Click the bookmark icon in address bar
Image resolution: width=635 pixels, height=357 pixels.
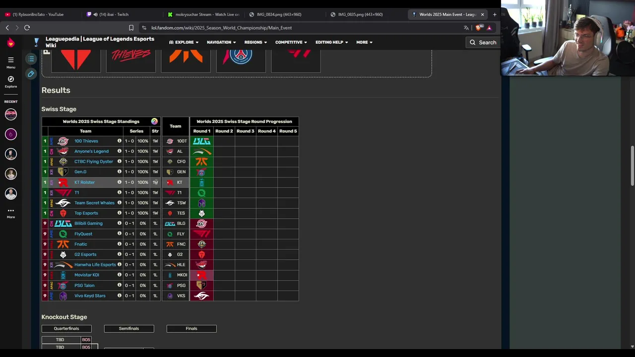[131, 28]
